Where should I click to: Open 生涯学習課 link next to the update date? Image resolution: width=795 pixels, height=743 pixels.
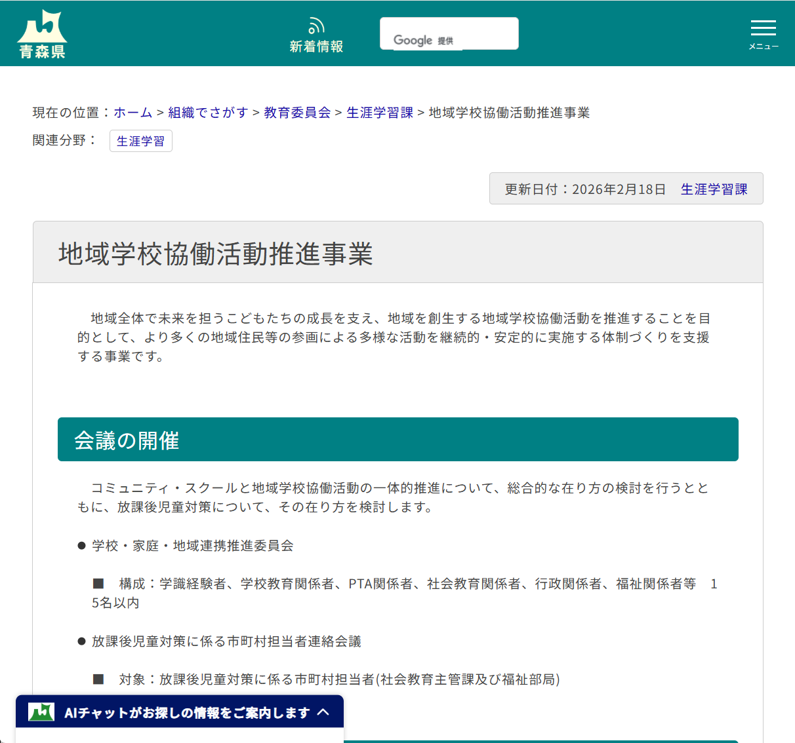(x=714, y=189)
